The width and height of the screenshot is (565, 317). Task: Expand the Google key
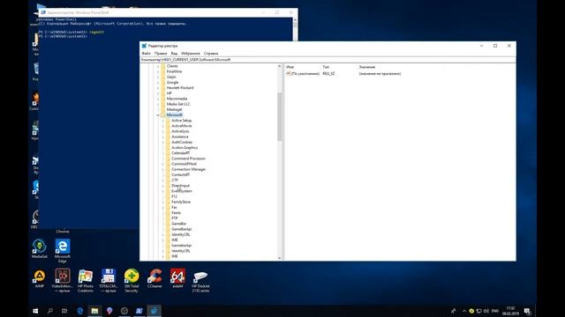[x=158, y=82]
